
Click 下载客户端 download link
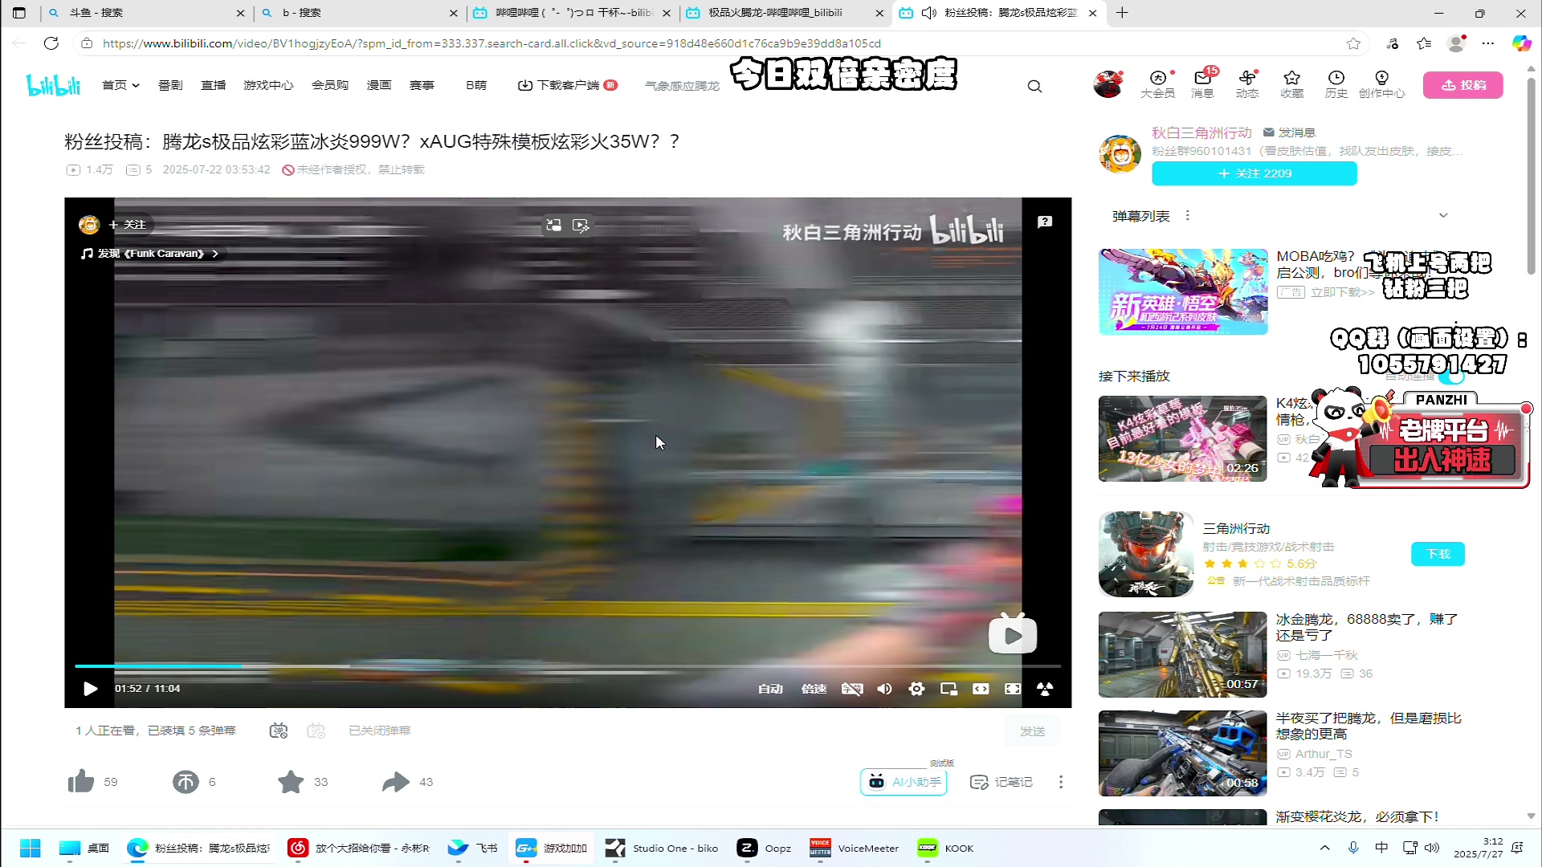click(567, 85)
